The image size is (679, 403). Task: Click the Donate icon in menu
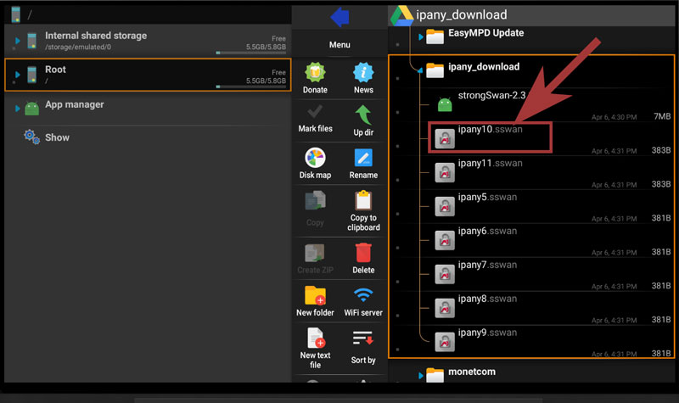coord(315,74)
